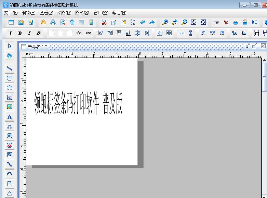Open settings gear icon in toolbar
This screenshot has height=198, width=267.
pos(43,22)
